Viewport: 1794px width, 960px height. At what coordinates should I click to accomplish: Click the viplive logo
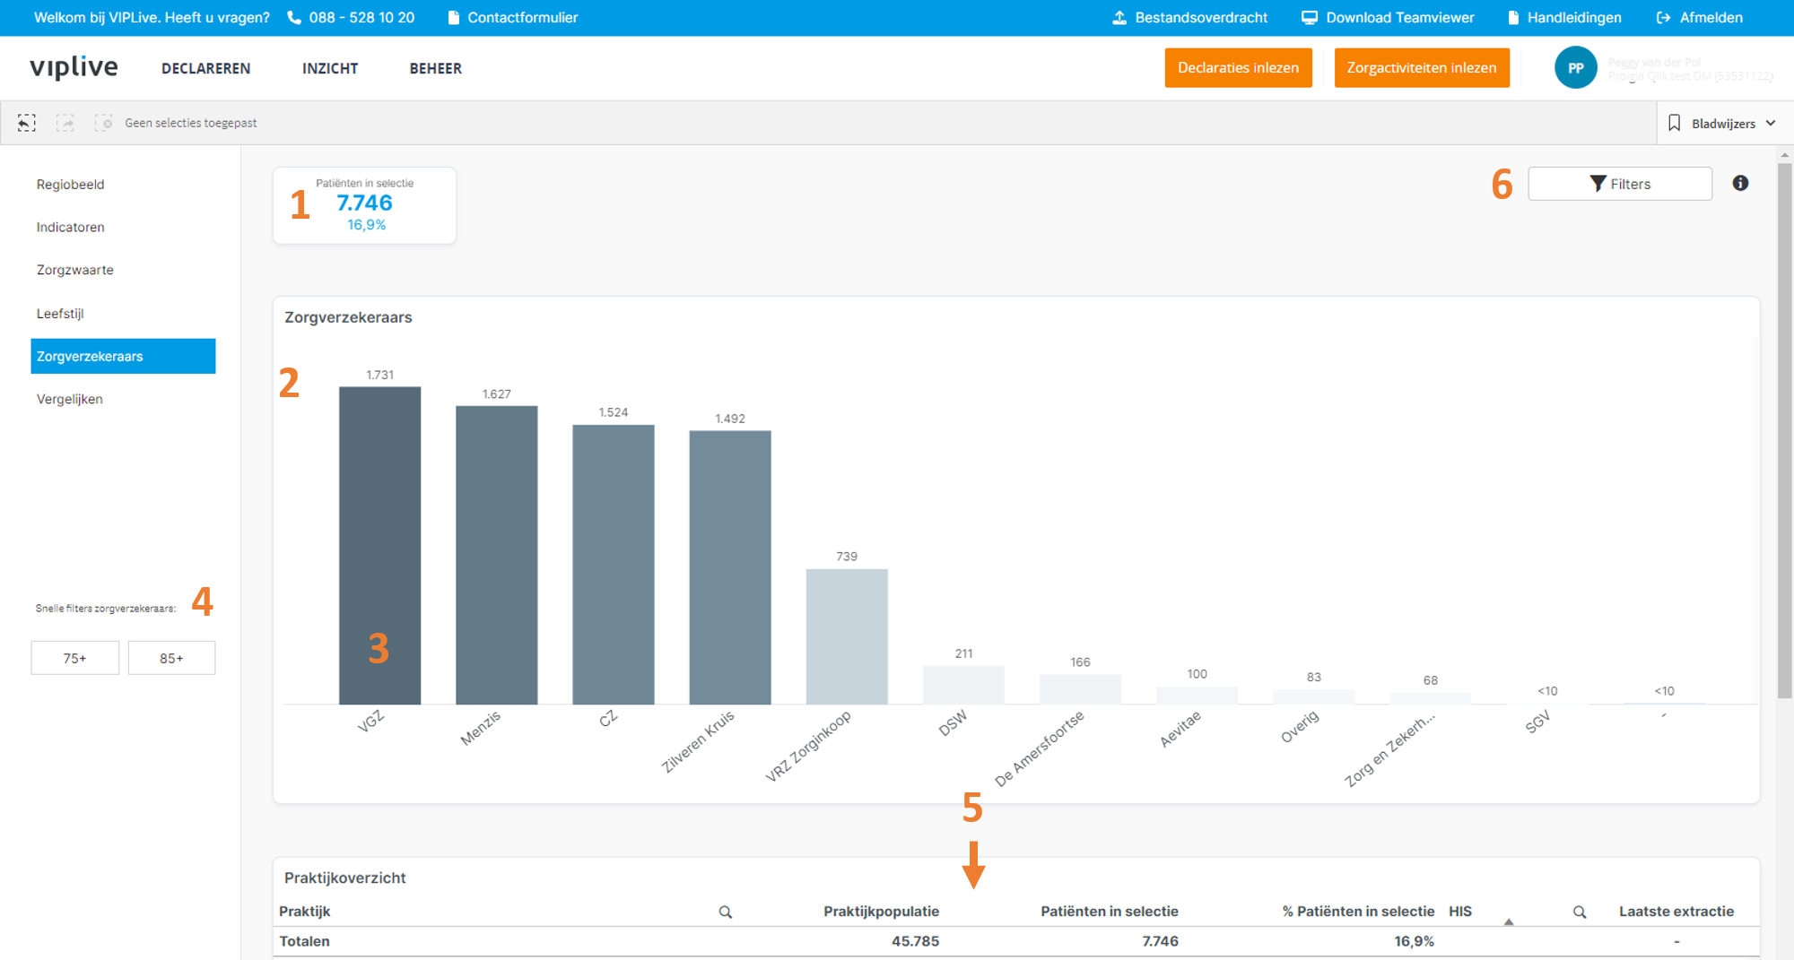74,68
